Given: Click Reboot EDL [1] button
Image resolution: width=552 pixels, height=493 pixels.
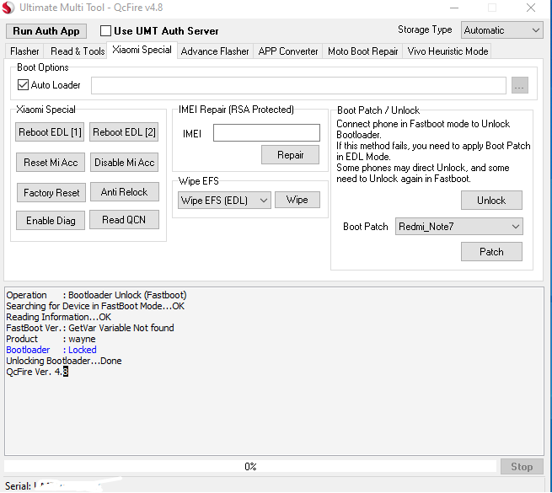Looking at the screenshot, I should coord(50,132).
